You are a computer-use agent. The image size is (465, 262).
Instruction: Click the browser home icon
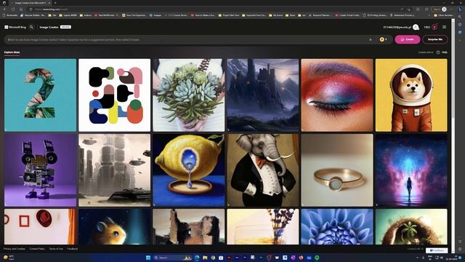(21, 9)
